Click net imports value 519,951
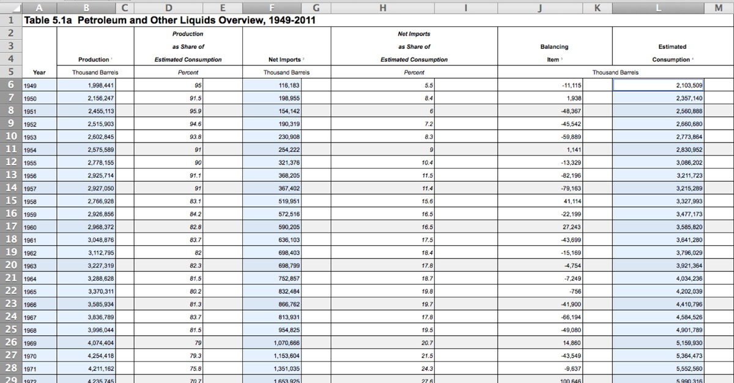Image resolution: width=734 pixels, height=383 pixels. click(x=272, y=201)
